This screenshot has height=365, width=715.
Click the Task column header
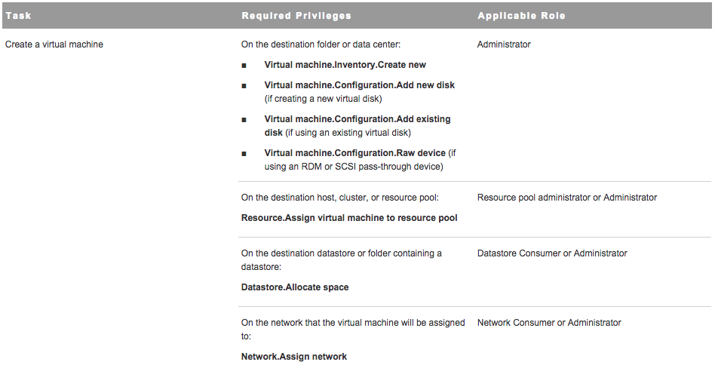(x=19, y=15)
